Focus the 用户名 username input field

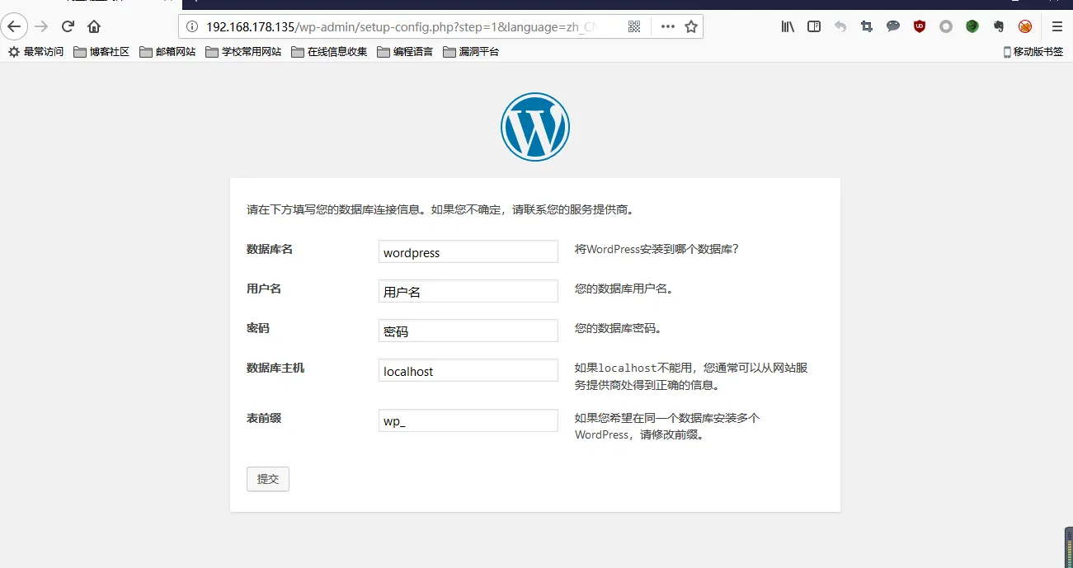click(468, 291)
